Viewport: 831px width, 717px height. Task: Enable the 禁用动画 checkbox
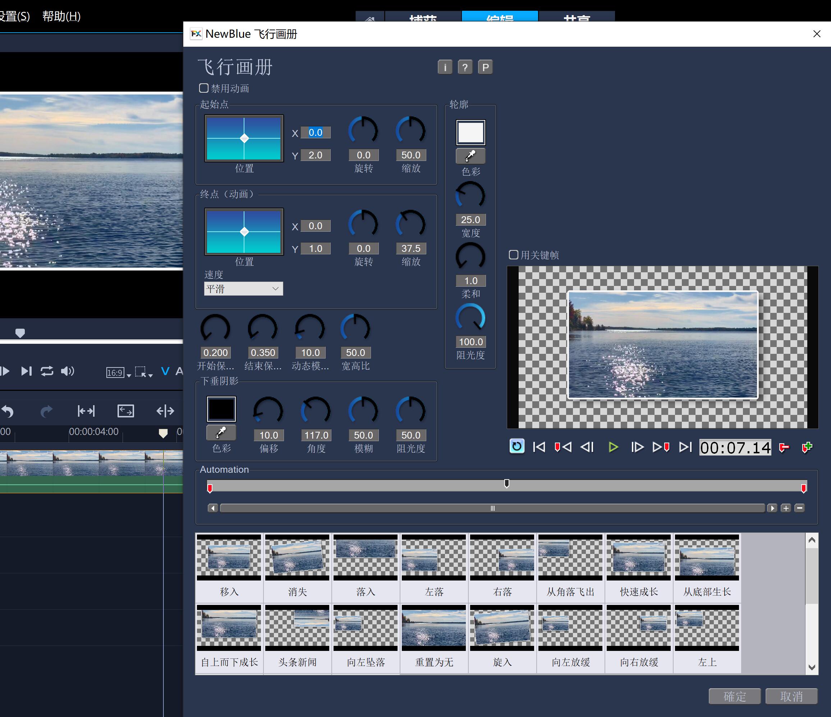coord(204,88)
